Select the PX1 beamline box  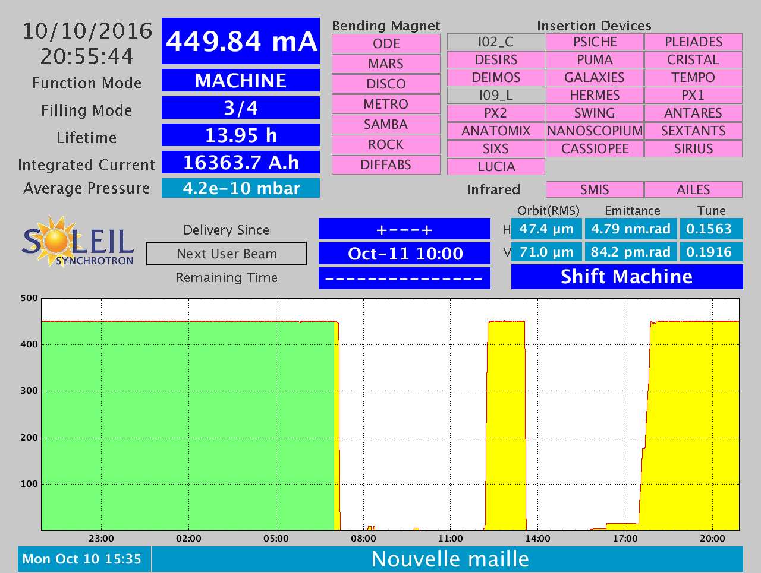[x=693, y=96]
